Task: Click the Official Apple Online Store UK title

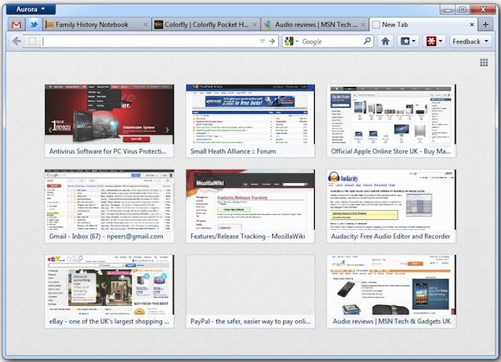Action: [x=391, y=151]
